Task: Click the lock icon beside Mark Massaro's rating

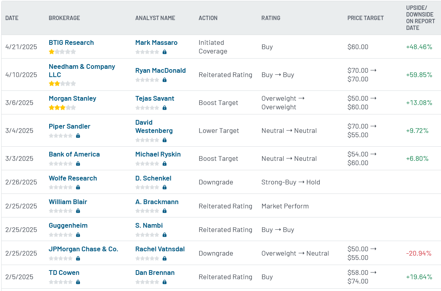Action: [x=164, y=52]
